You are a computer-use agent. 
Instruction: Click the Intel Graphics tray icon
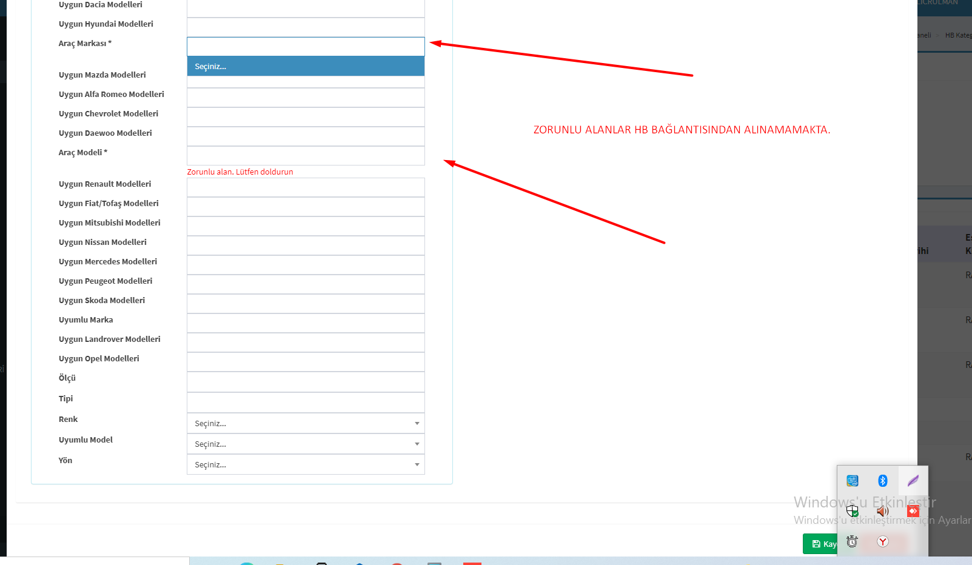point(852,481)
